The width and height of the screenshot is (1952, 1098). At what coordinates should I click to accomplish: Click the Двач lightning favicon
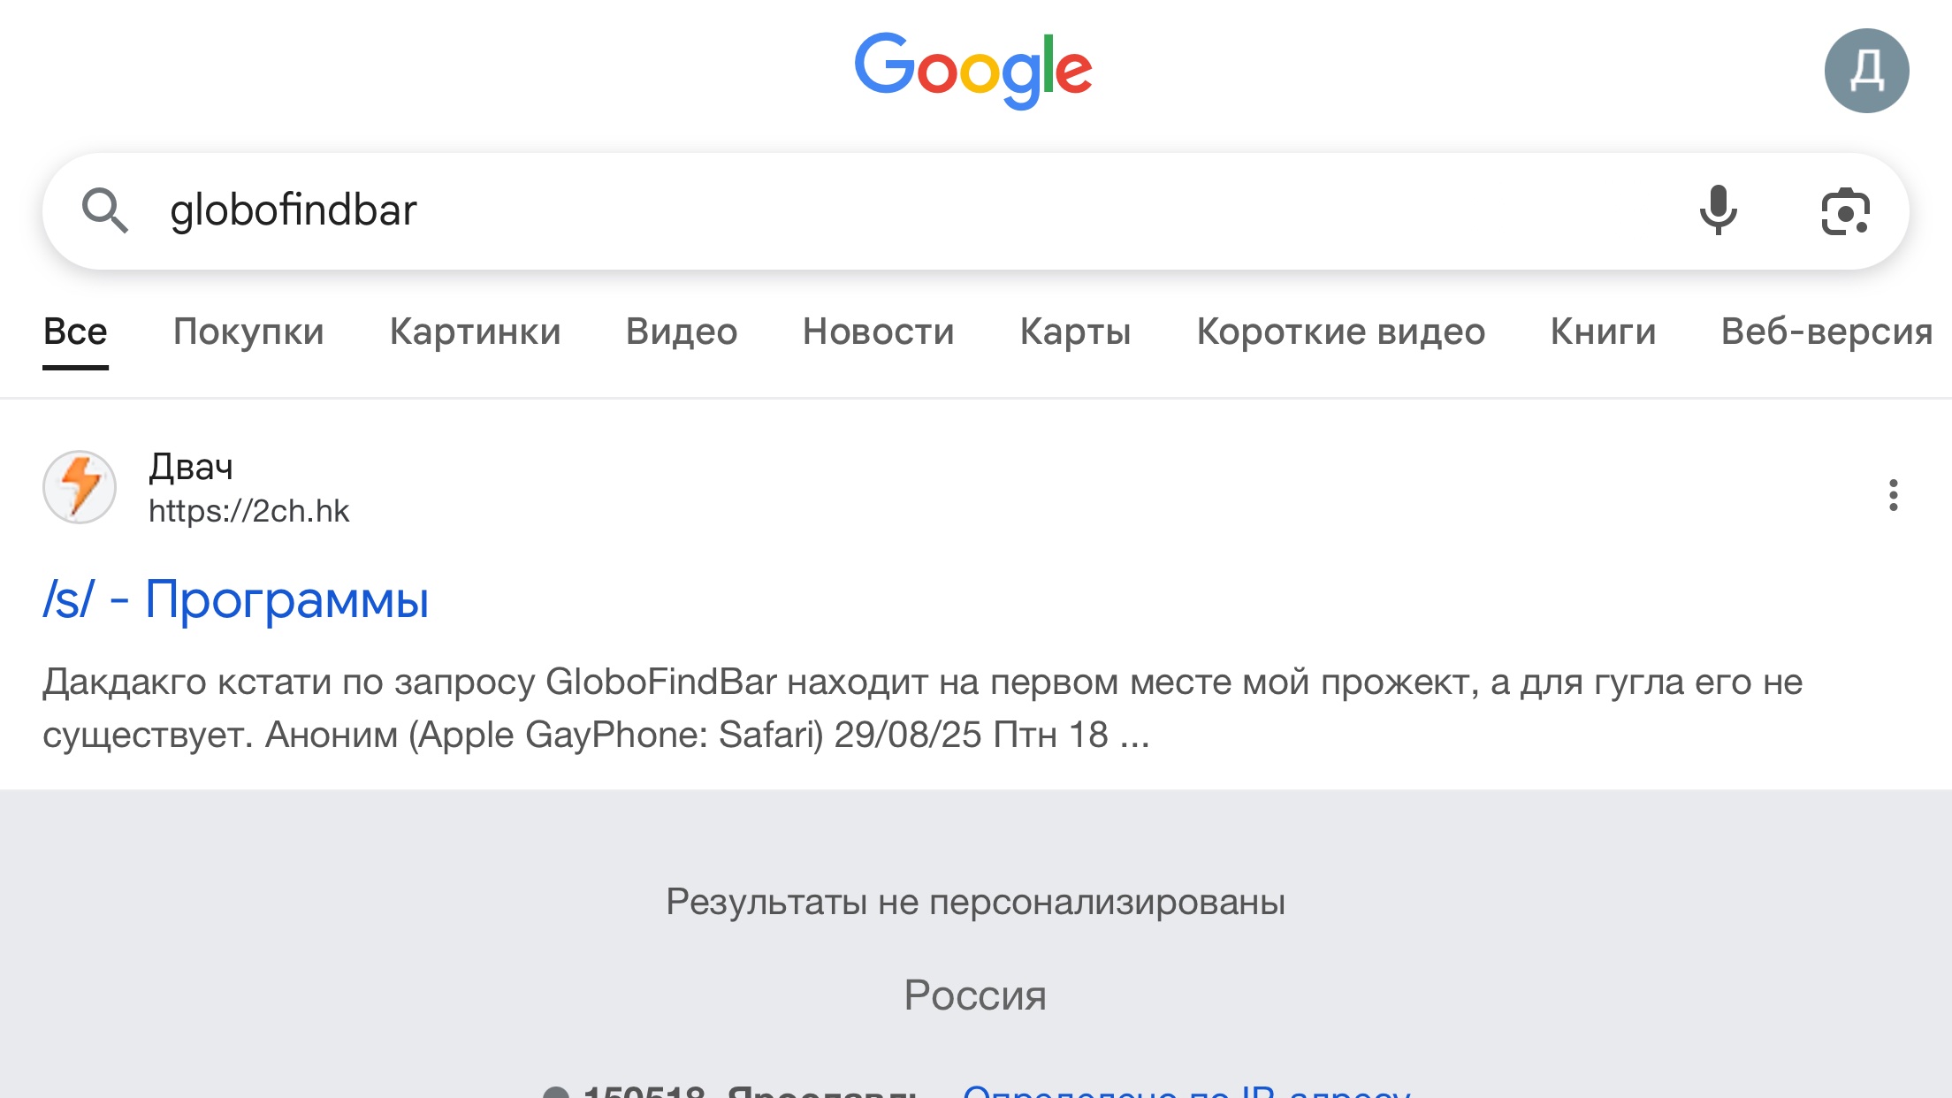click(x=80, y=487)
